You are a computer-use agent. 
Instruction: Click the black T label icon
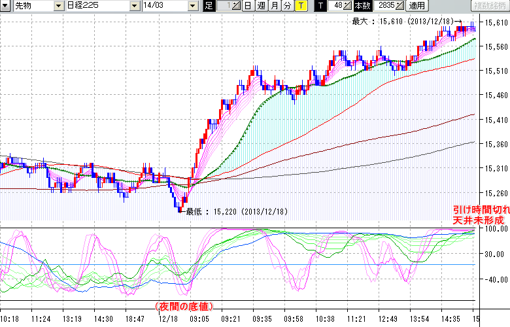320,6
